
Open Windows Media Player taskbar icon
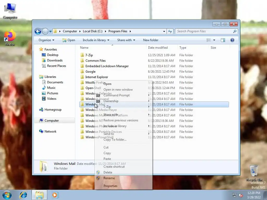point(55,195)
